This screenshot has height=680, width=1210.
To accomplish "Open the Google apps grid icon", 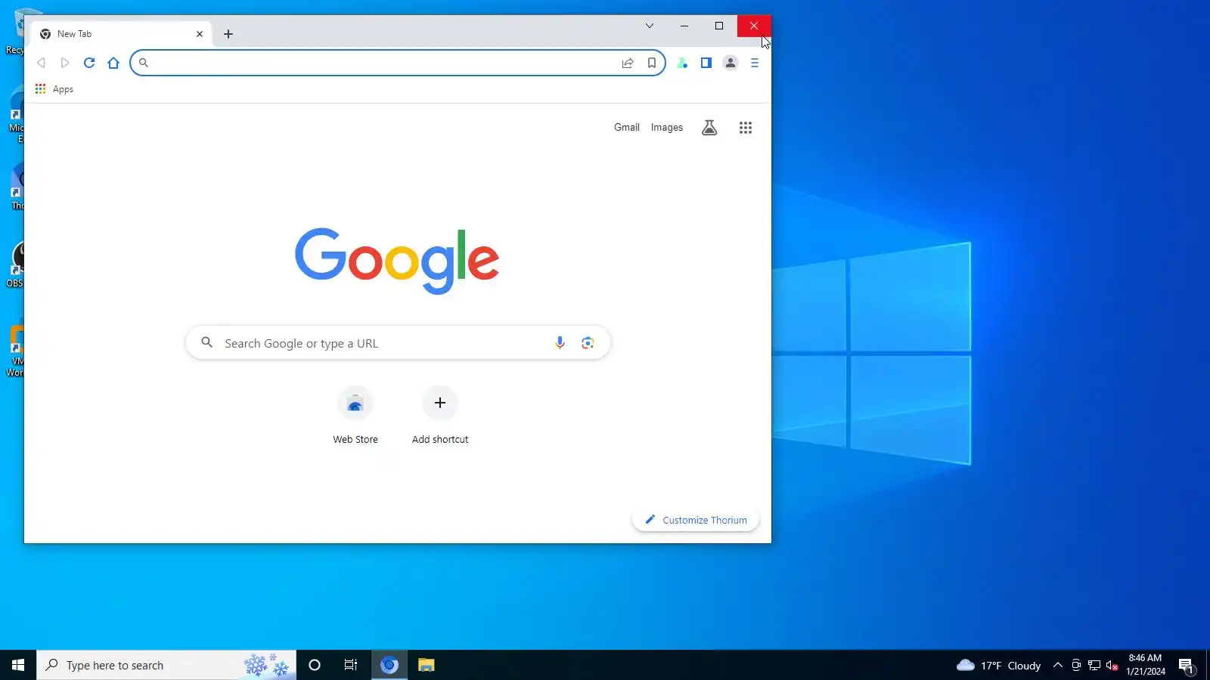I will click(746, 128).
